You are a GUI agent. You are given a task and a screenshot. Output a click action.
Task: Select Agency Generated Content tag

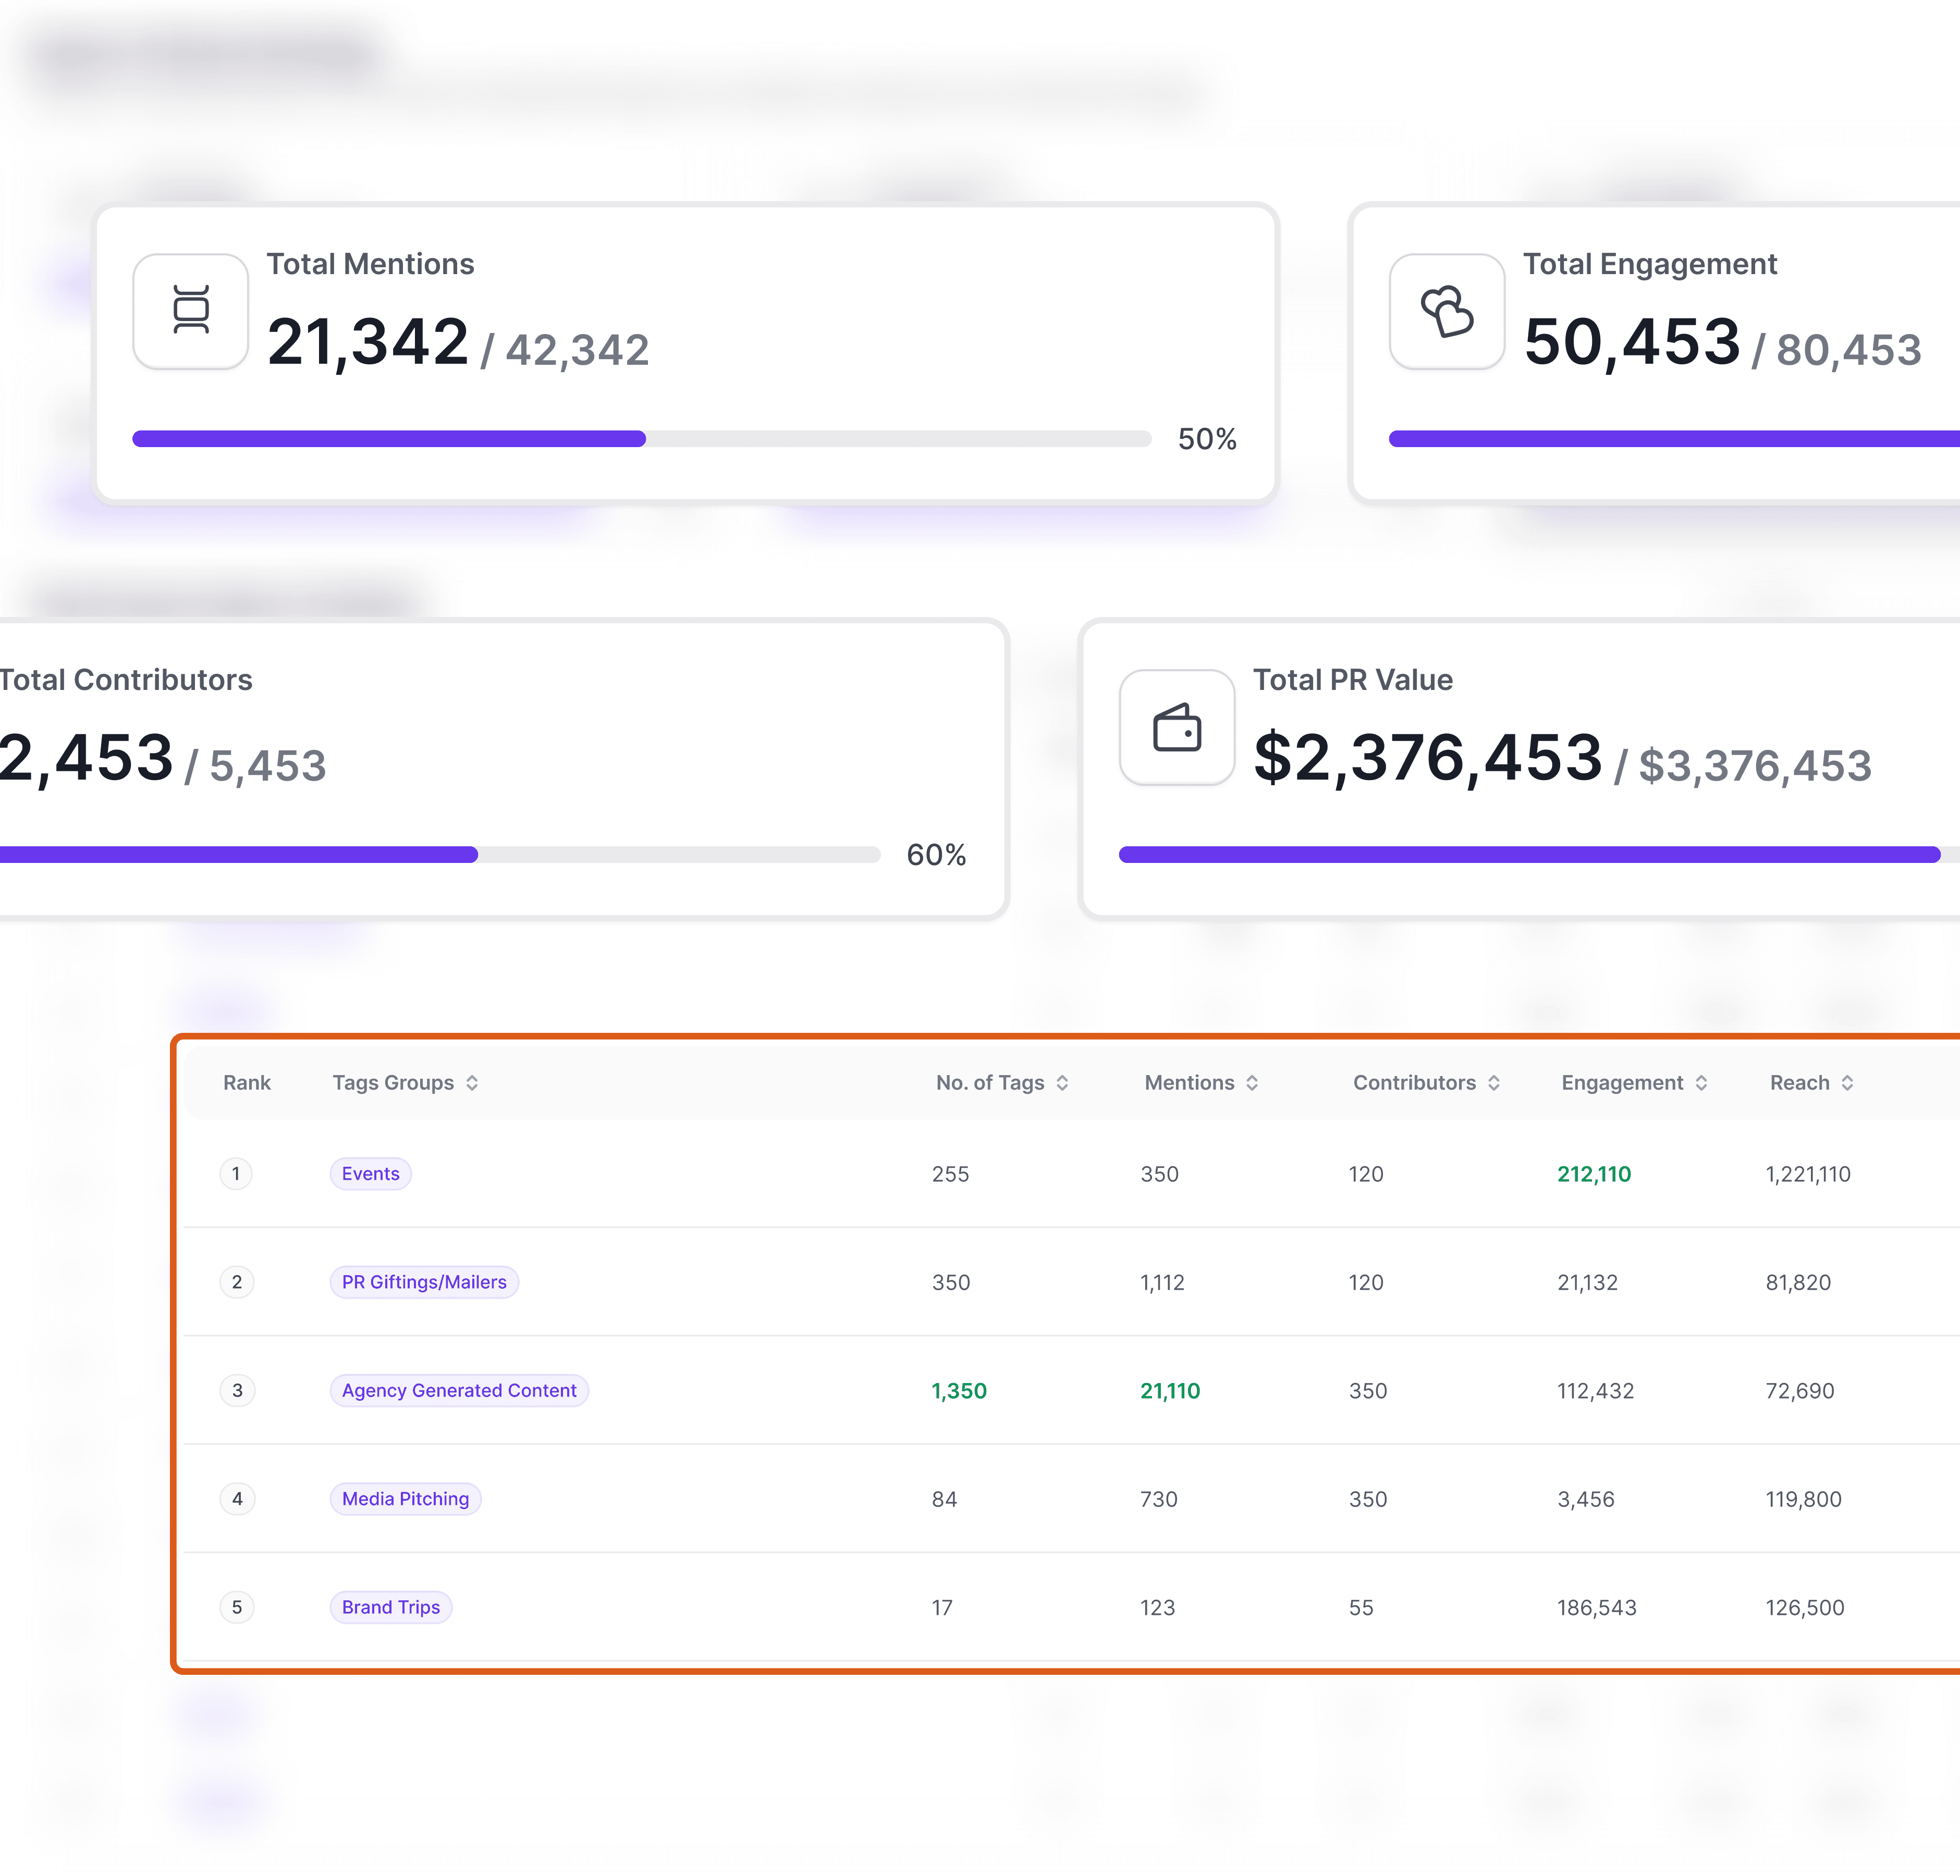click(459, 1390)
